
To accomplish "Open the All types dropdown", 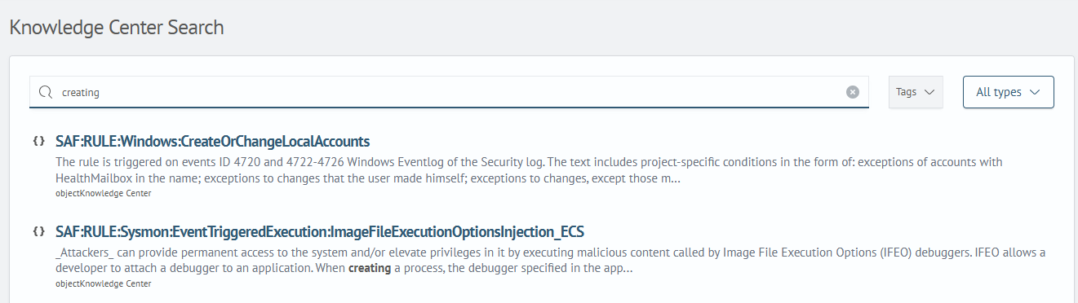I will (1009, 92).
